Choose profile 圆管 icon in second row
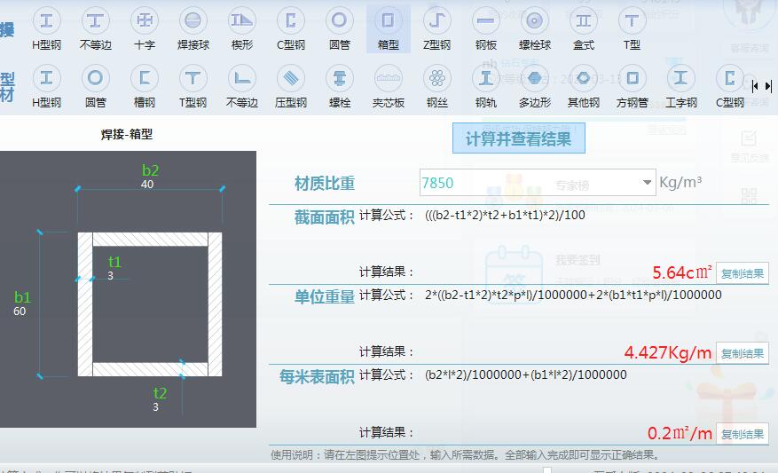Image resolution: width=778 pixels, height=473 pixels. [x=95, y=86]
